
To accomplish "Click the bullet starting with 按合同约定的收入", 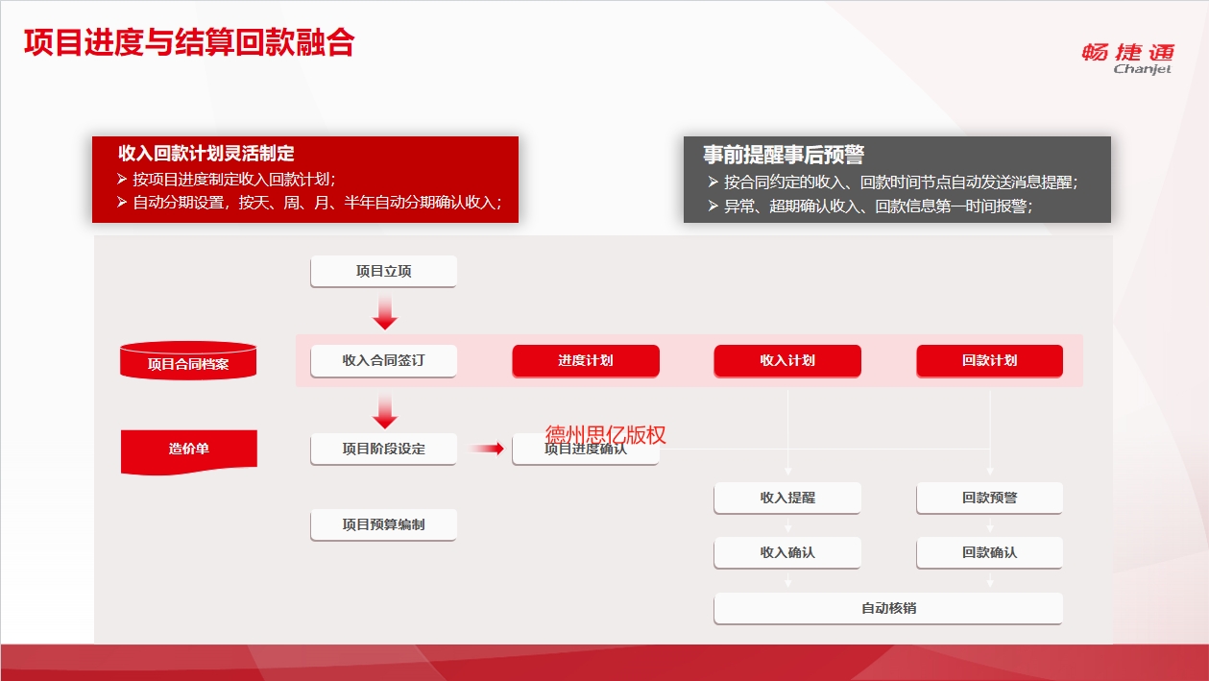I will tap(893, 182).
